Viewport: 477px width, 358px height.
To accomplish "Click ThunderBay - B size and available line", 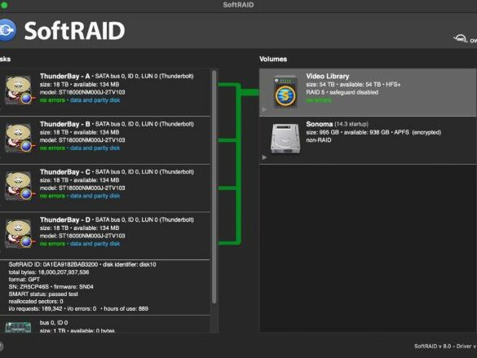I will [x=79, y=132].
